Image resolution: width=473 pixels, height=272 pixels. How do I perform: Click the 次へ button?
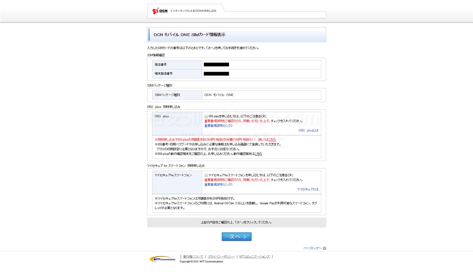coord(236,237)
